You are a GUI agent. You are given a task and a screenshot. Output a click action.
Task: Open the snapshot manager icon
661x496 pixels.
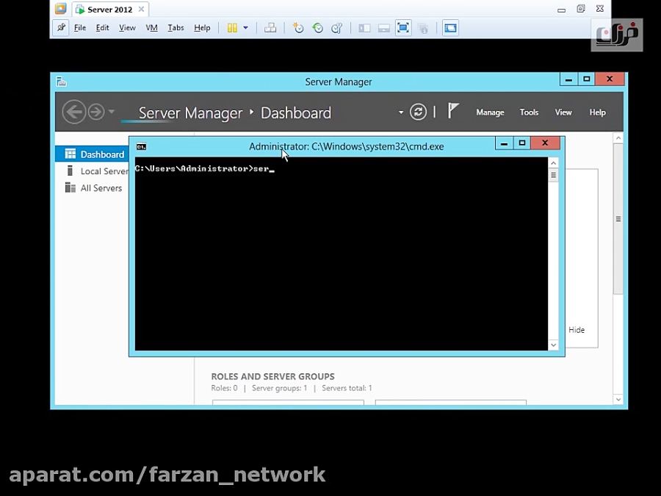(x=336, y=27)
